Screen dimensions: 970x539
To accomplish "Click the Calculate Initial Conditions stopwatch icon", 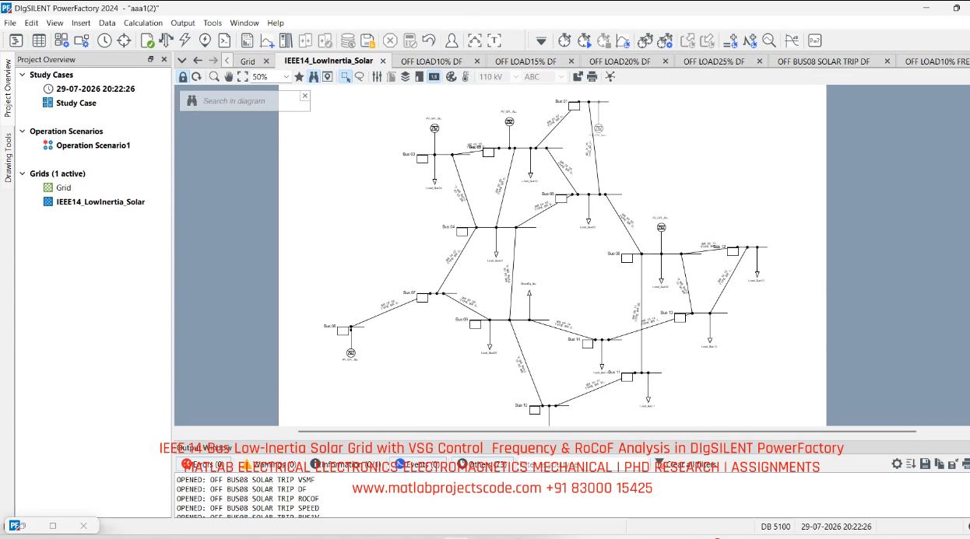I will tap(564, 40).
